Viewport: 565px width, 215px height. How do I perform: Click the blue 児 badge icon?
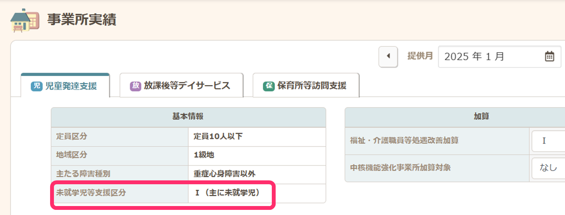(x=36, y=86)
